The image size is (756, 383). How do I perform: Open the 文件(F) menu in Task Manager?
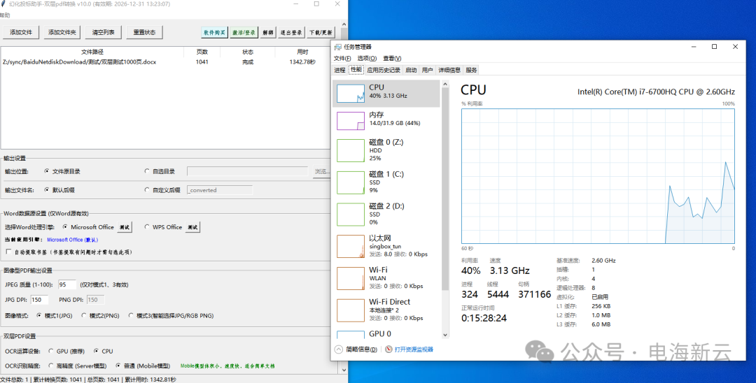[342, 59]
